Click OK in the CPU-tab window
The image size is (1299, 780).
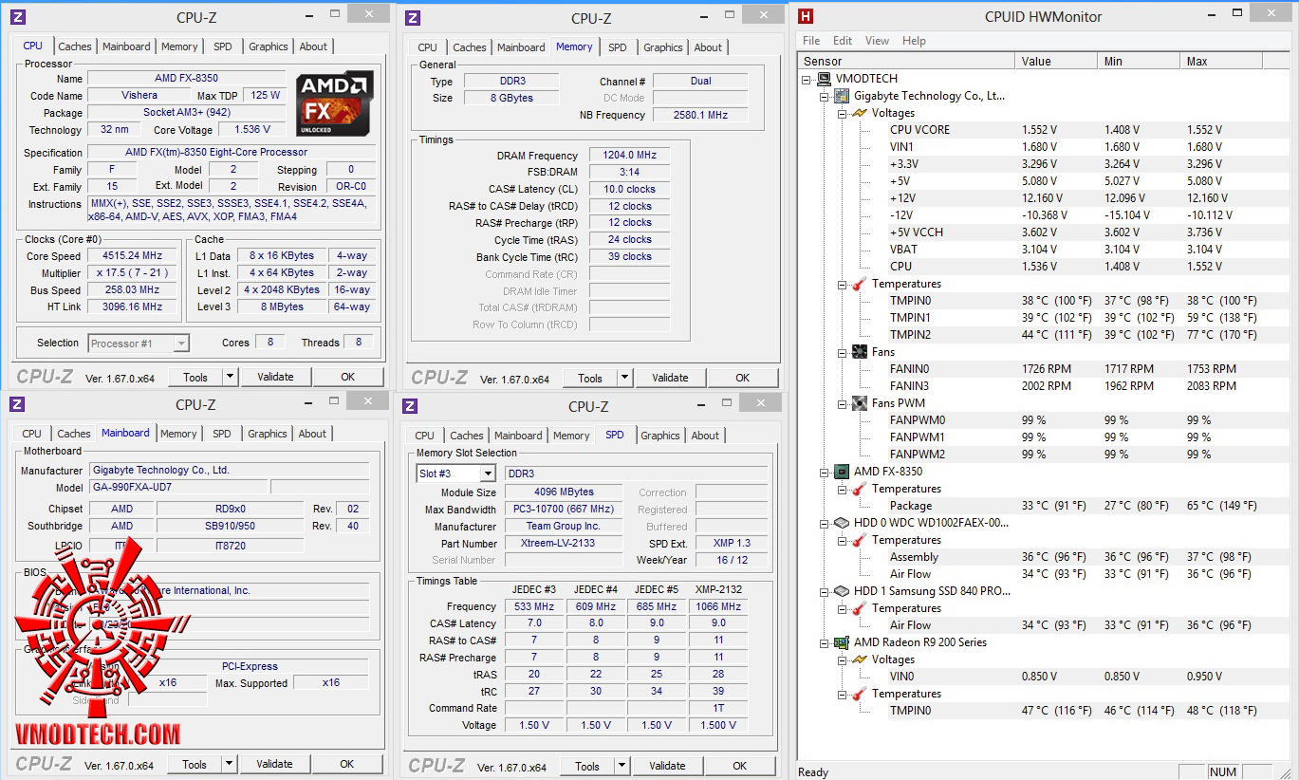pos(348,377)
